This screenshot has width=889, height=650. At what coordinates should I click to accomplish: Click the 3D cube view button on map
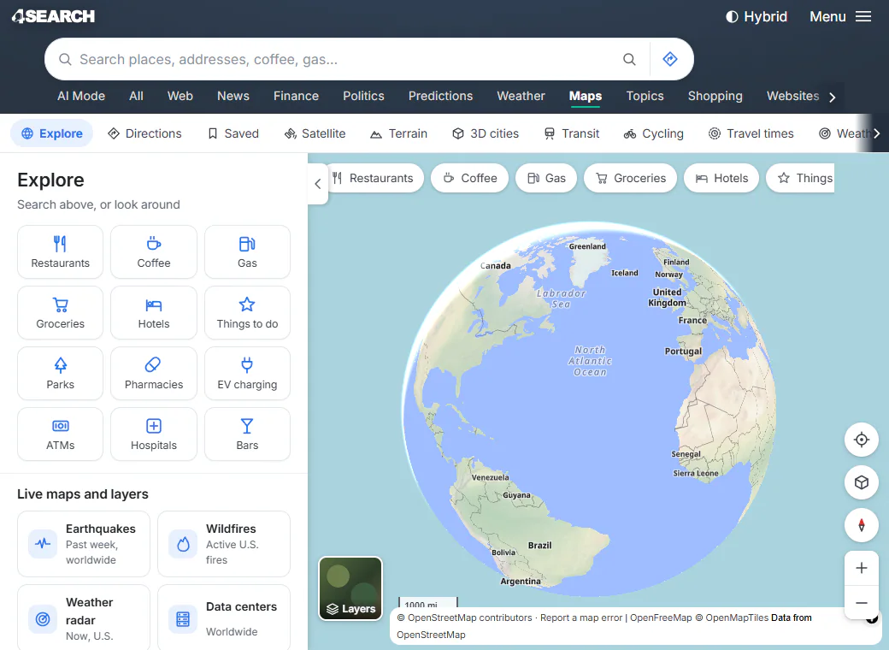click(x=862, y=482)
